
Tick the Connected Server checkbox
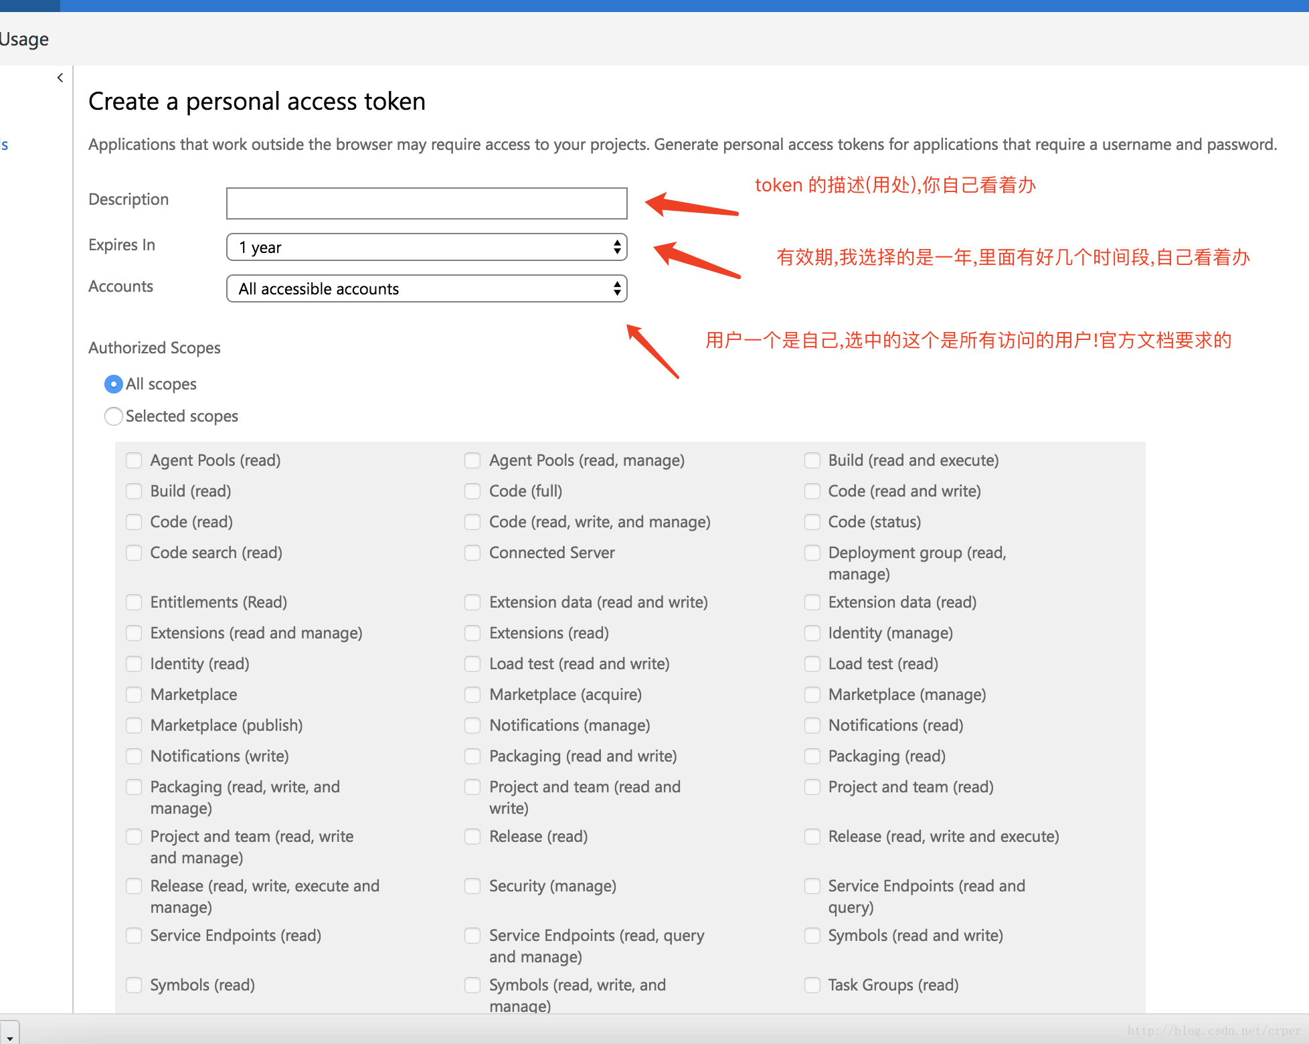[472, 553]
